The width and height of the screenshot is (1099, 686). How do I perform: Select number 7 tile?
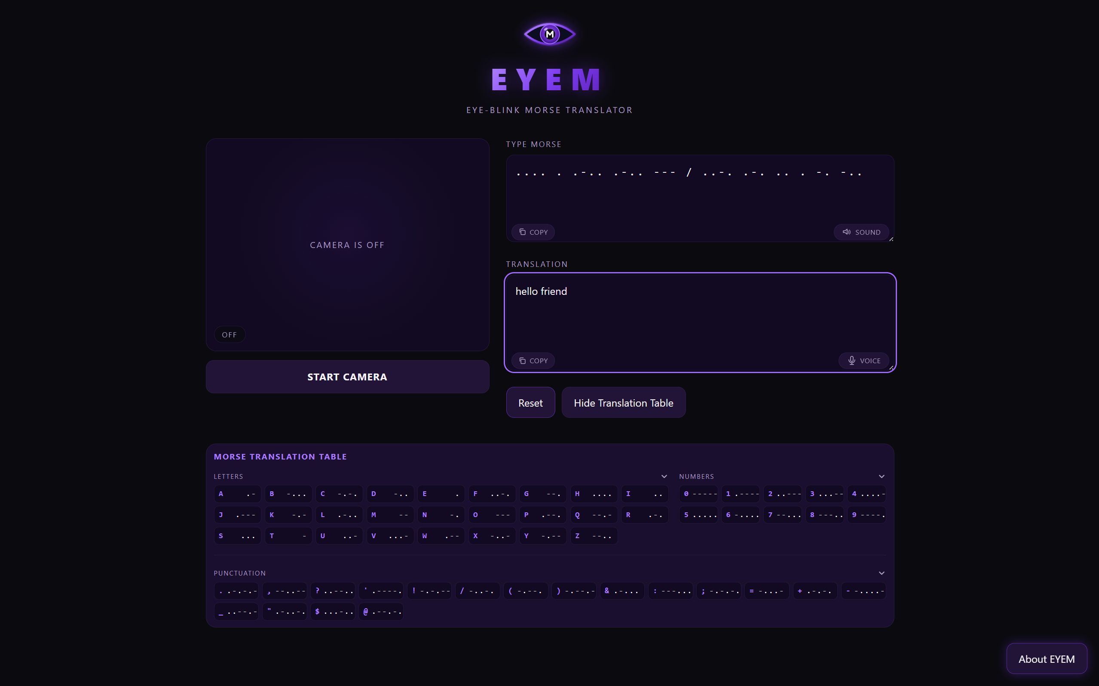coord(782,514)
